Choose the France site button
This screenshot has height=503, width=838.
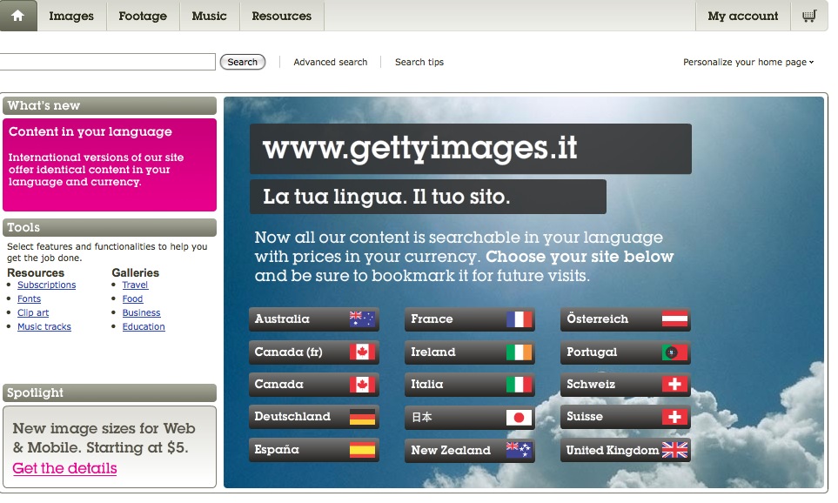[x=469, y=319]
